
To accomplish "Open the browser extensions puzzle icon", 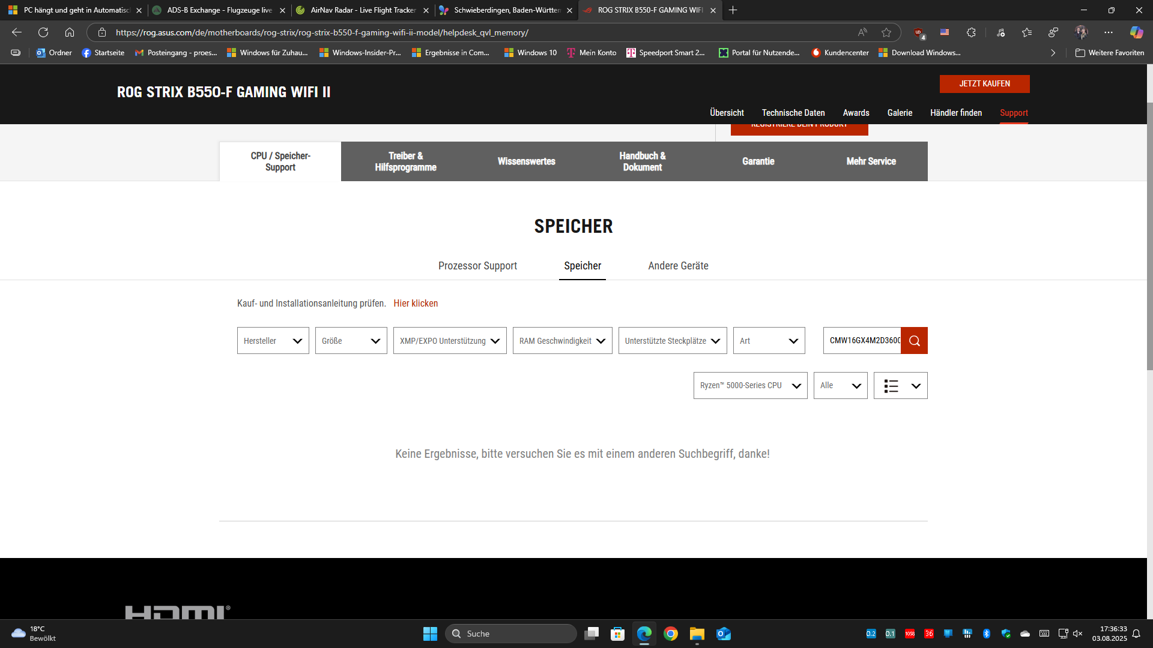I will point(971,32).
